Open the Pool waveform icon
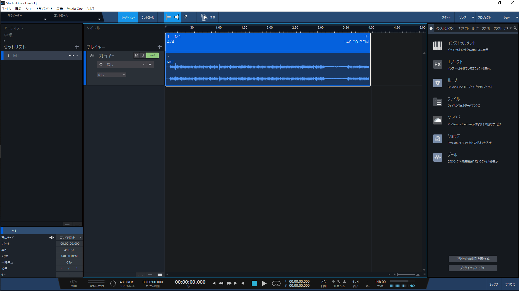This screenshot has height=291, width=519. [437, 157]
